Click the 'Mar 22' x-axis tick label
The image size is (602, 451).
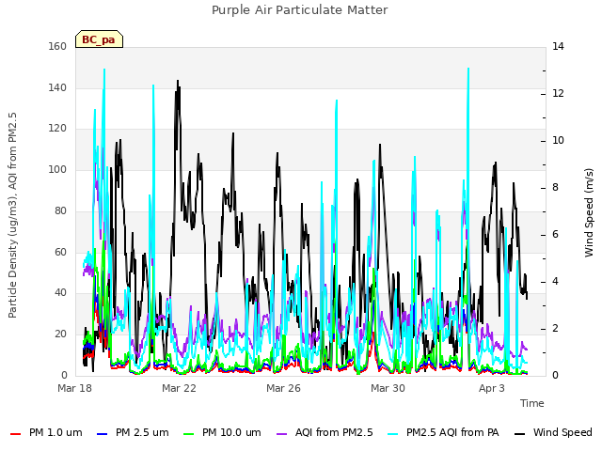[x=179, y=388]
